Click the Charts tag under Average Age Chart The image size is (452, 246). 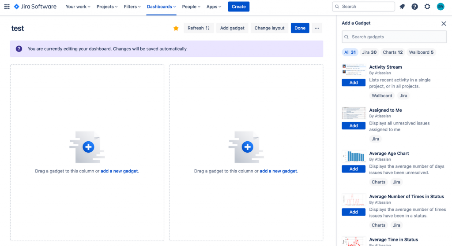(378, 182)
